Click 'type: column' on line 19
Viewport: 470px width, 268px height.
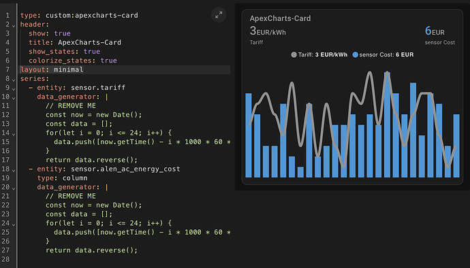[x=63, y=178]
